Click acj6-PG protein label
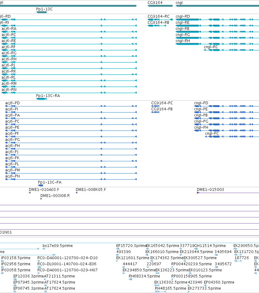This screenshot has height=293, width=259. point(12,140)
